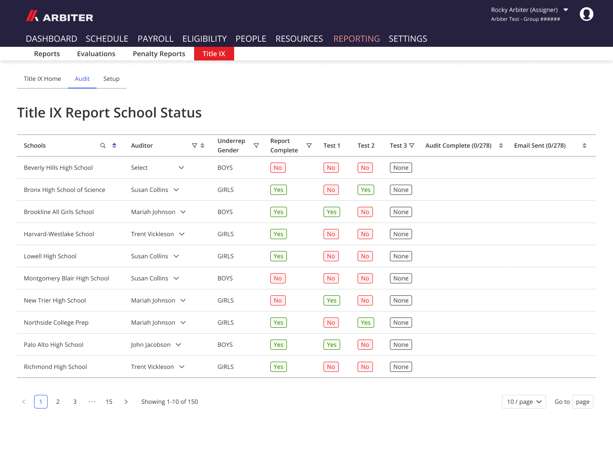The height and width of the screenshot is (457, 613).
Task: Expand the Rocky Arbiter account menu
Action: [x=530, y=9]
